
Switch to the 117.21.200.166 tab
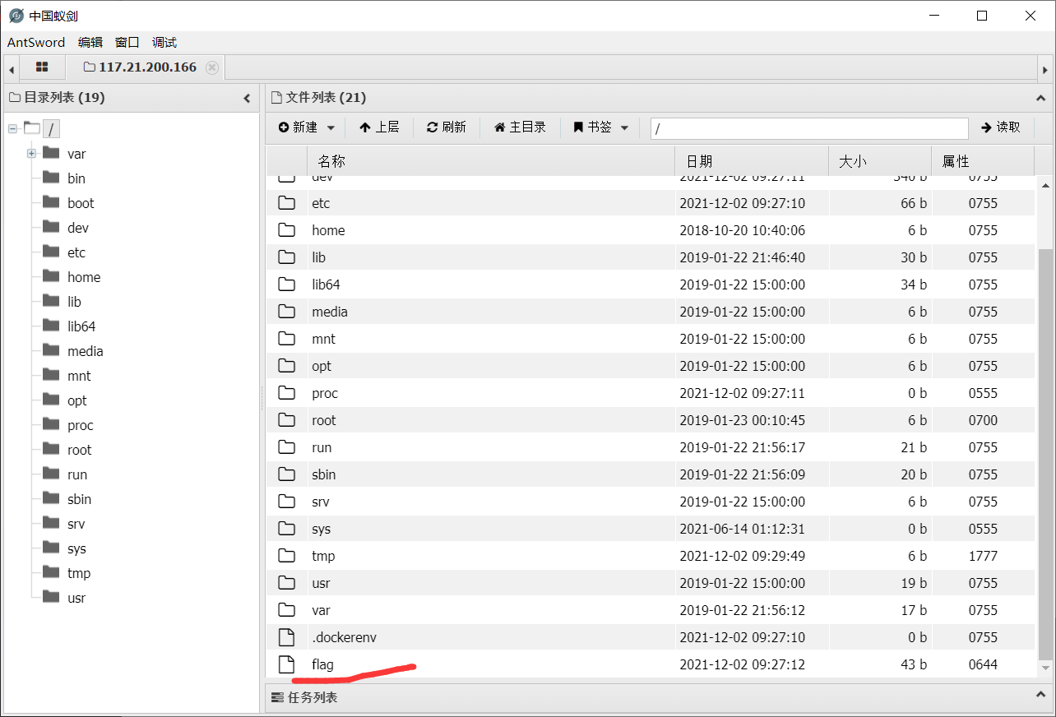pos(147,67)
